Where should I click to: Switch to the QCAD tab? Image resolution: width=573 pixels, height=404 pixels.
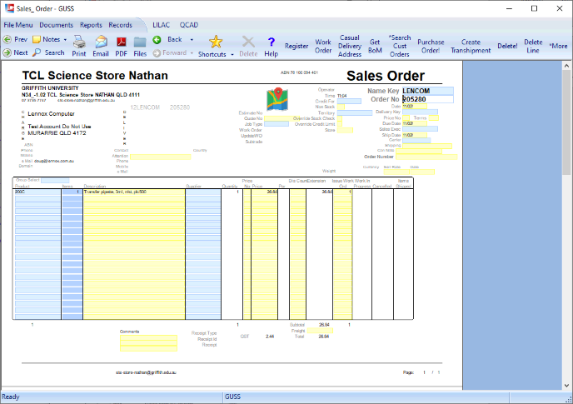[189, 25]
